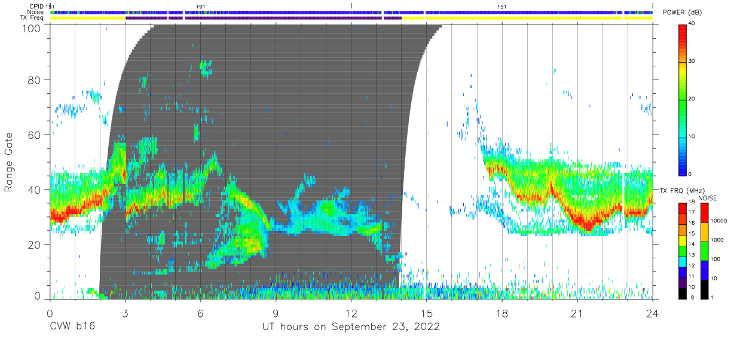Select the purple segment of TX FRQ scale
734x339 pixels.
tap(683, 283)
